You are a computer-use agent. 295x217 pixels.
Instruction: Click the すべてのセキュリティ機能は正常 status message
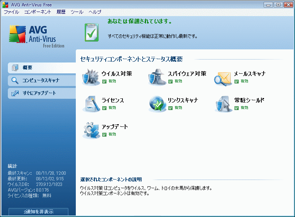tap(153, 36)
